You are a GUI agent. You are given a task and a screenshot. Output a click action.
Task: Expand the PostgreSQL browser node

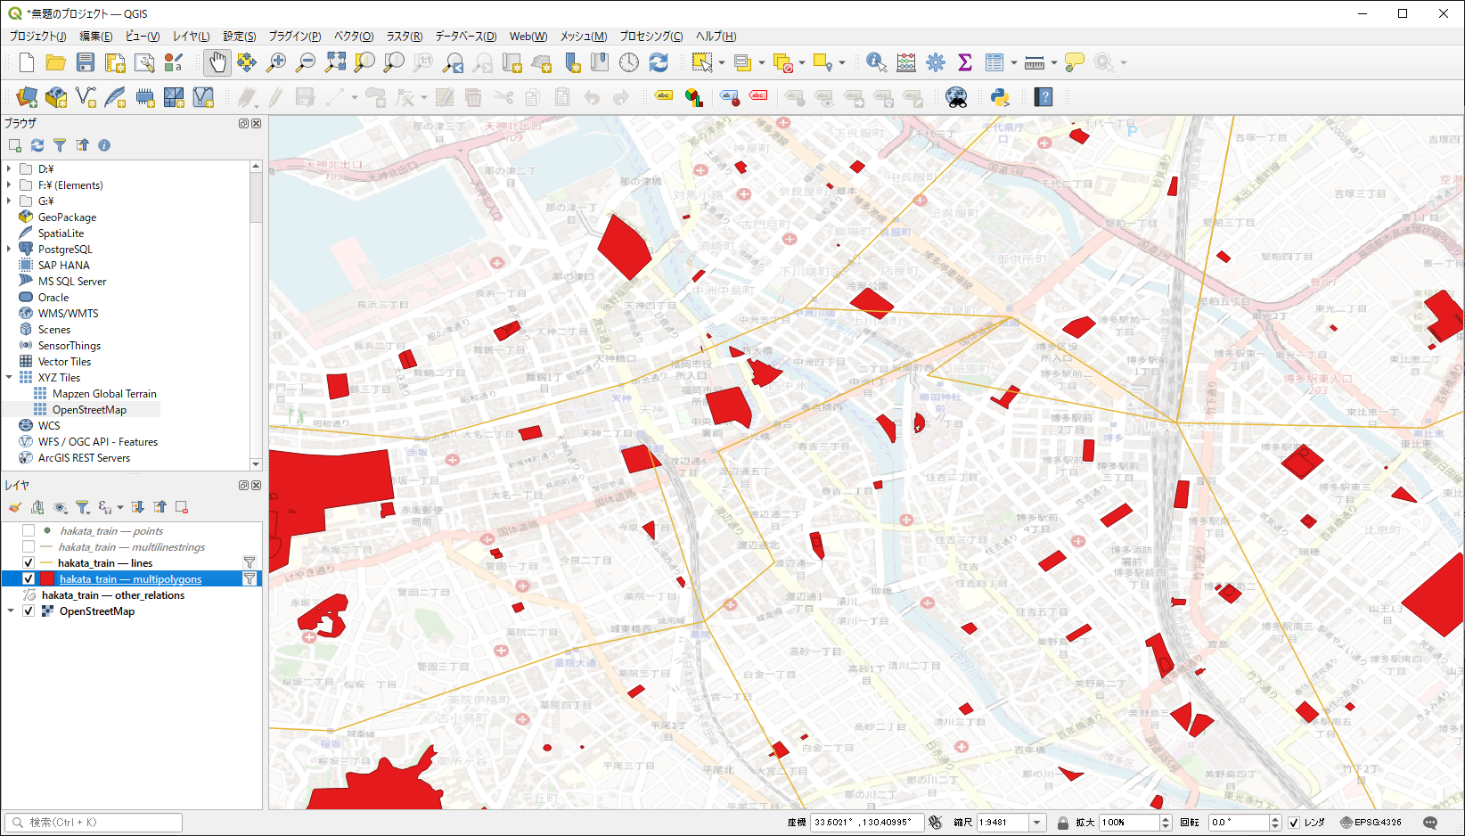[9, 250]
